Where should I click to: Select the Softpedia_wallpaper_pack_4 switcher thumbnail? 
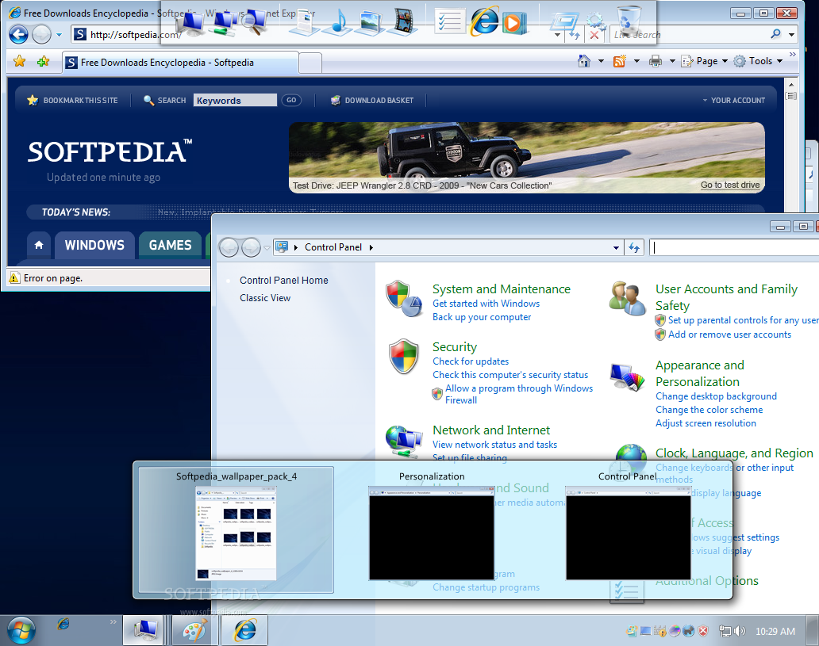coord(236,529)
